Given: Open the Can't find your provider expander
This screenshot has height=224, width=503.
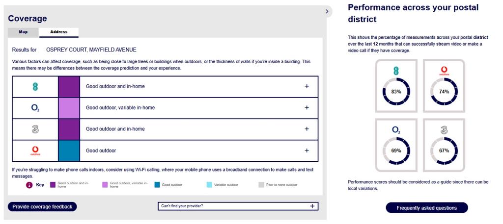Looking at the screenshot, I should click(238, 206).
